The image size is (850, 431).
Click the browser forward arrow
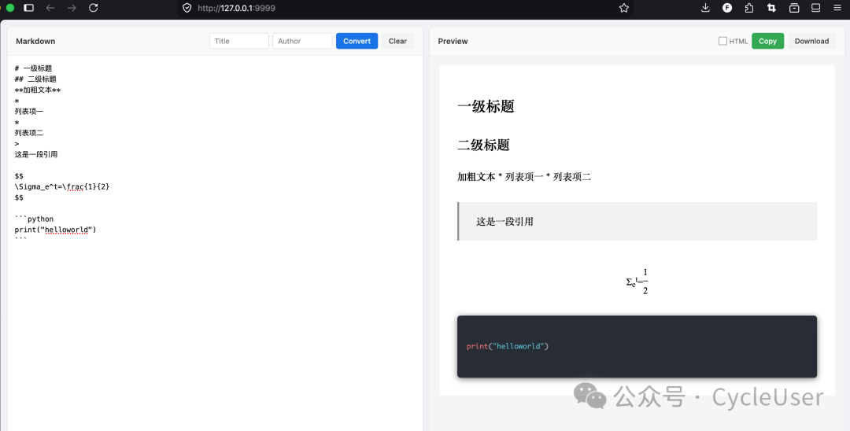[72, 8]
